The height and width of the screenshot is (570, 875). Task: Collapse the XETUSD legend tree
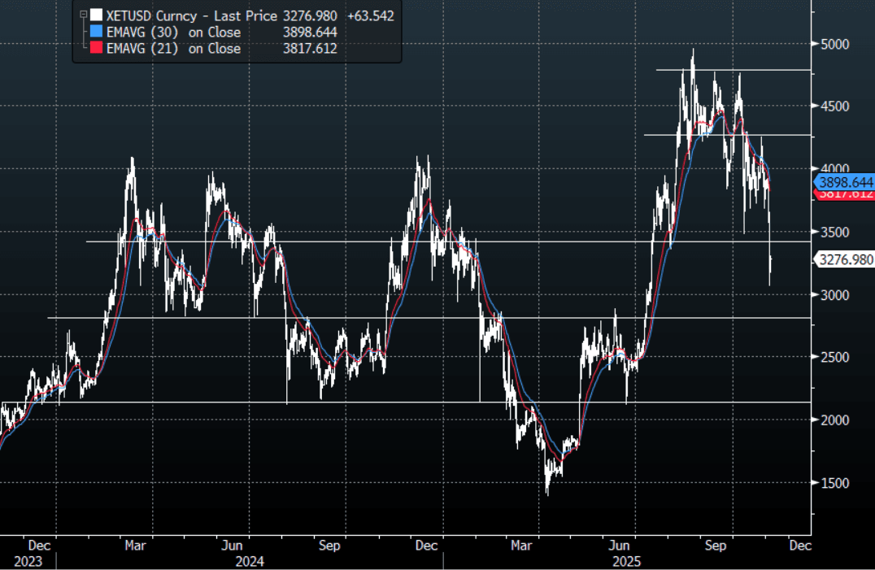(82, 15)
